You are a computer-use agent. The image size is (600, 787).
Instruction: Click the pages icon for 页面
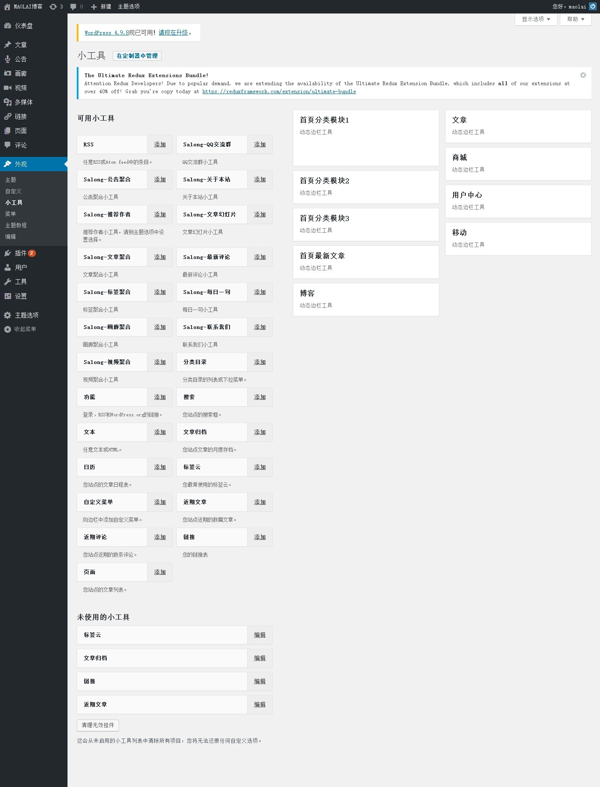coord(8,131)
